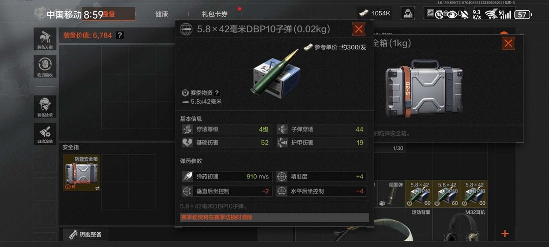Open the 物资回收 recycle icon
Viewport: 549px width, 247px height.
coord(45,67)
